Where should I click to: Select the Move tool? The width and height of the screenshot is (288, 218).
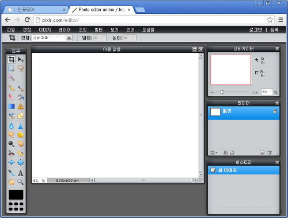pyautogui.click(x=21, y=59)
